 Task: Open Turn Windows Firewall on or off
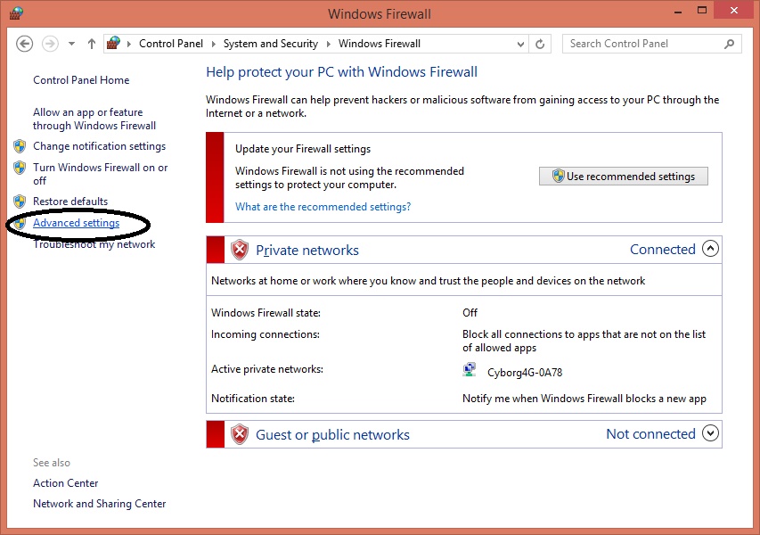(x=101, y=174)
